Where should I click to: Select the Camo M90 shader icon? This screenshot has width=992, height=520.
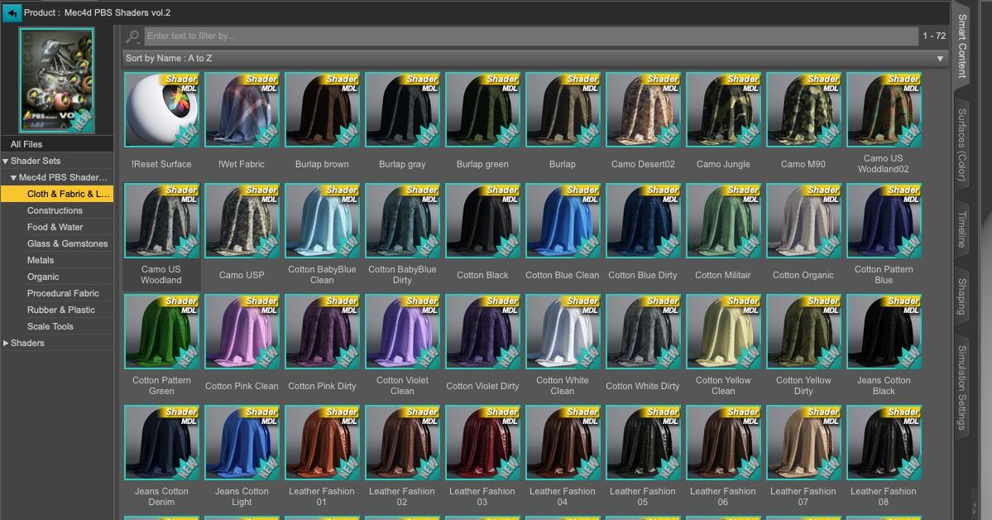pos(804,109)
